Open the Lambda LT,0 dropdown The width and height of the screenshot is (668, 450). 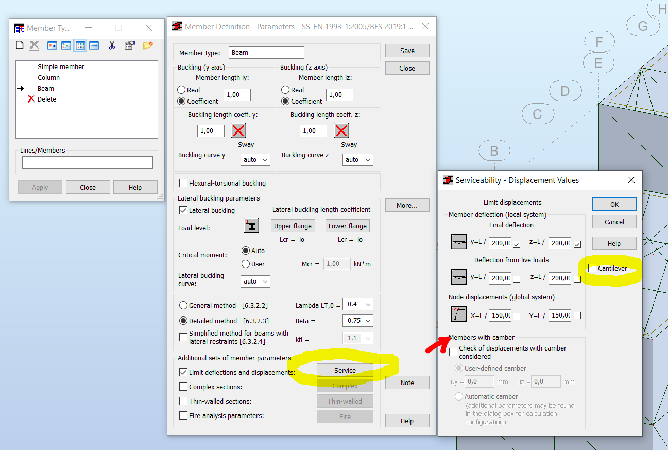[357, 304]
